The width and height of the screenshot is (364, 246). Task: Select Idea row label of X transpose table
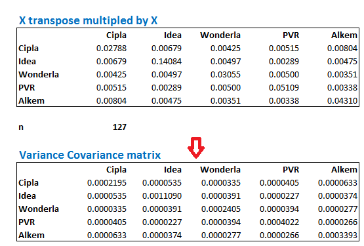[27, 62]
